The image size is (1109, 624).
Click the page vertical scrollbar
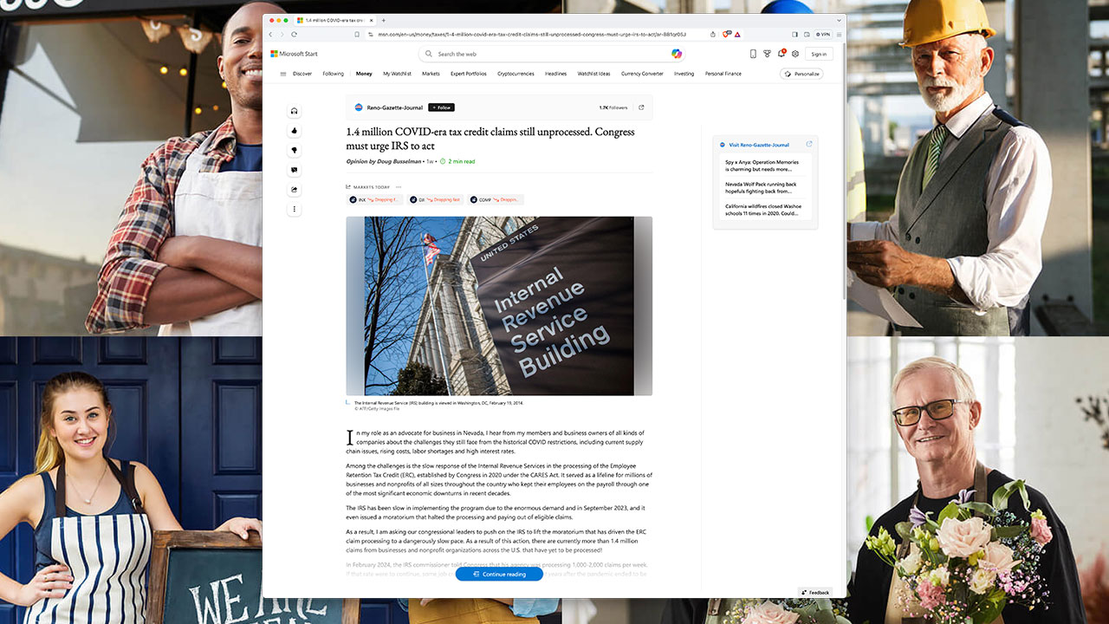tap(844, 173)
